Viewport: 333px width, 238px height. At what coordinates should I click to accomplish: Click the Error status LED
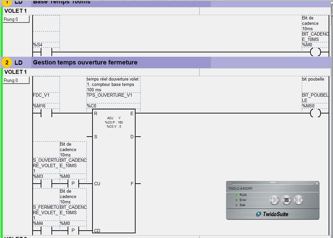coord(236,200)
